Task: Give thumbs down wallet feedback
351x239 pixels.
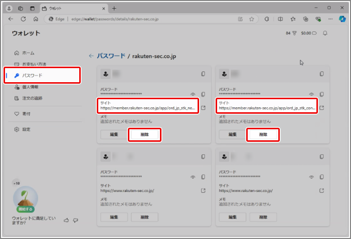Action: click(x=76, y=220)
